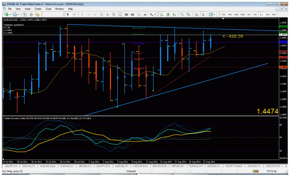Open the Insert menu
This screenshot has width=290, height=175.
click(x=27, y=9)
